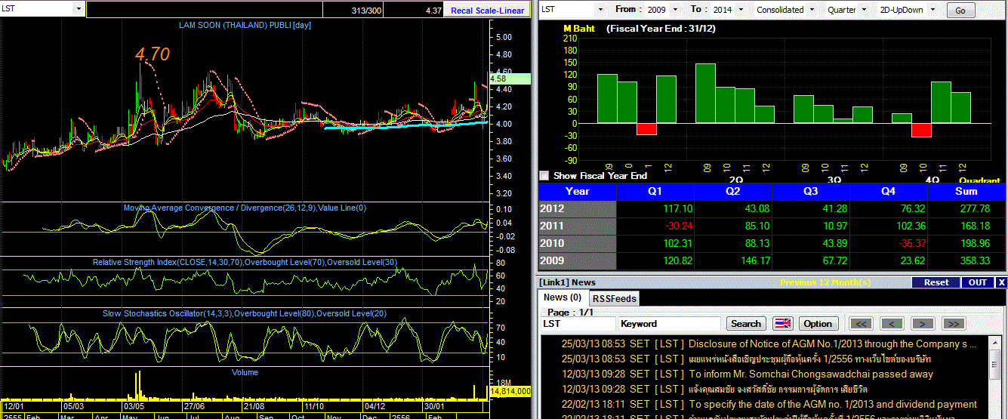
Task: Click the news symbol LST input field
Action: (578, 323)
